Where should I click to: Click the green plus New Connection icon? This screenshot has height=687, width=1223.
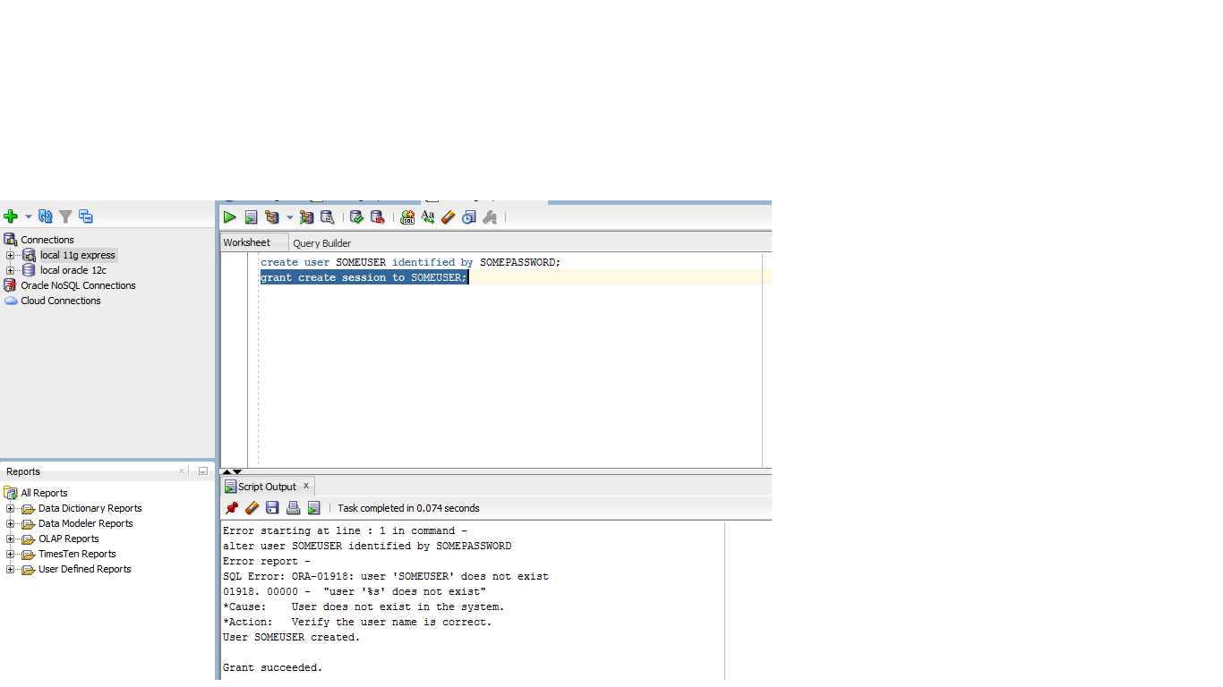[11, 216]
